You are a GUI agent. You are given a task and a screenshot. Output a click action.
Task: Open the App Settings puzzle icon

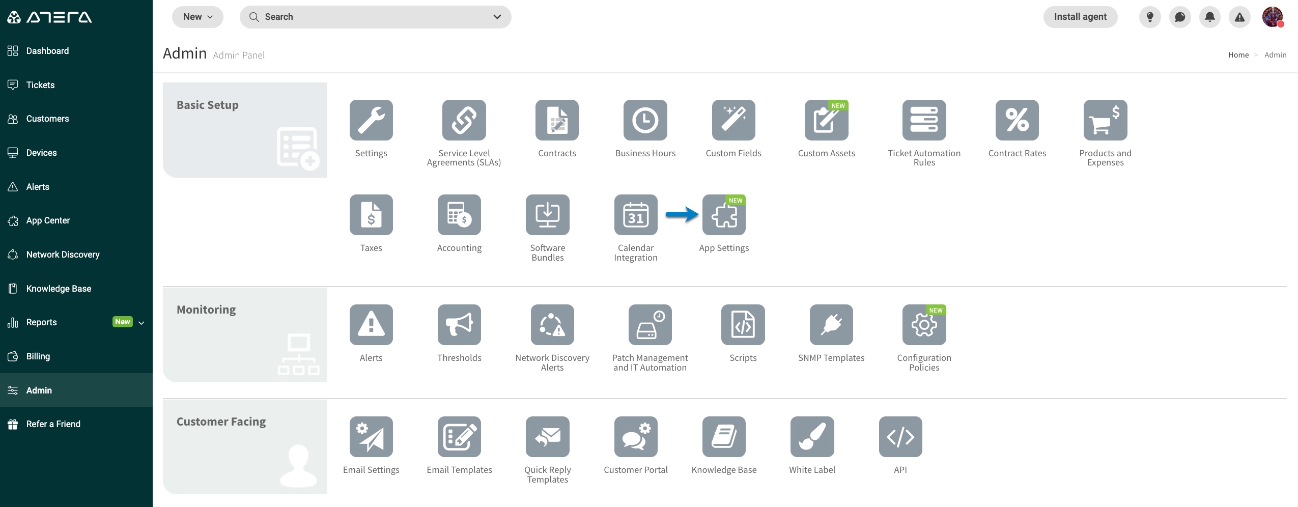coord(723,215)
